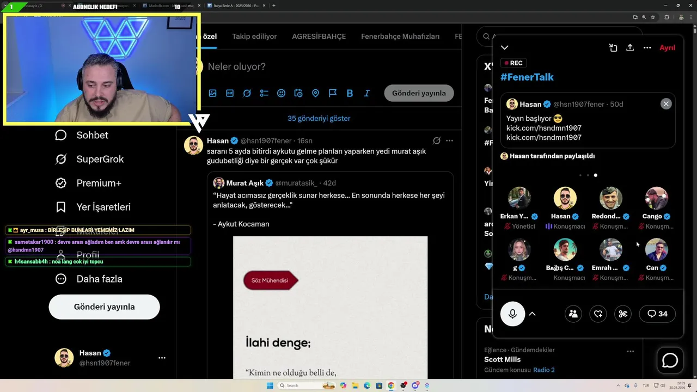Screen dimensions: 697x392
Task: Click the Grok enhance icon in composer
Action: (x=247, y=93)
